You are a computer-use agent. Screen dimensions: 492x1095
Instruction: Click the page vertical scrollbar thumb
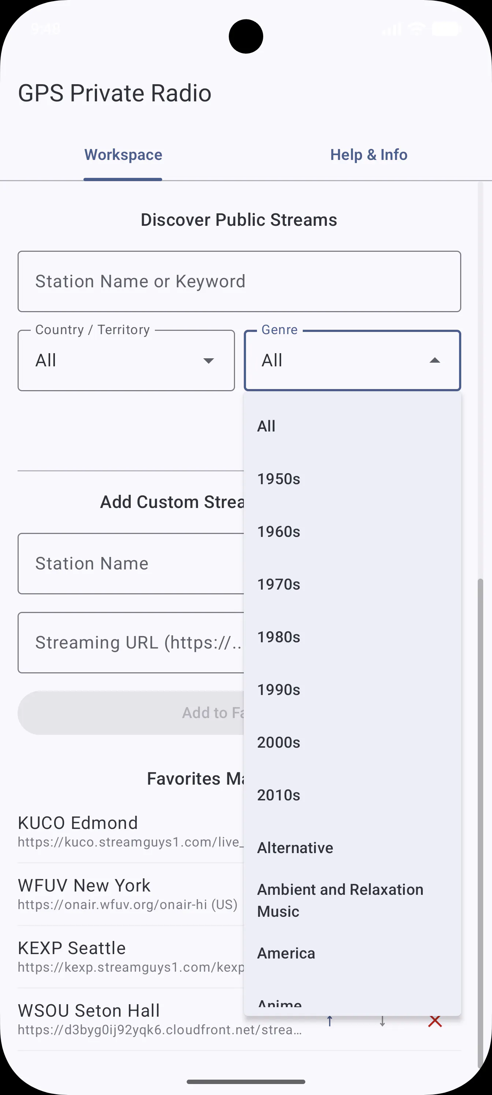pos(481,823)
